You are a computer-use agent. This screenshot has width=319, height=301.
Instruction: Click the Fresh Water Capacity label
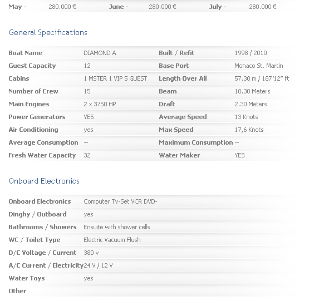[x=42, y=156]
